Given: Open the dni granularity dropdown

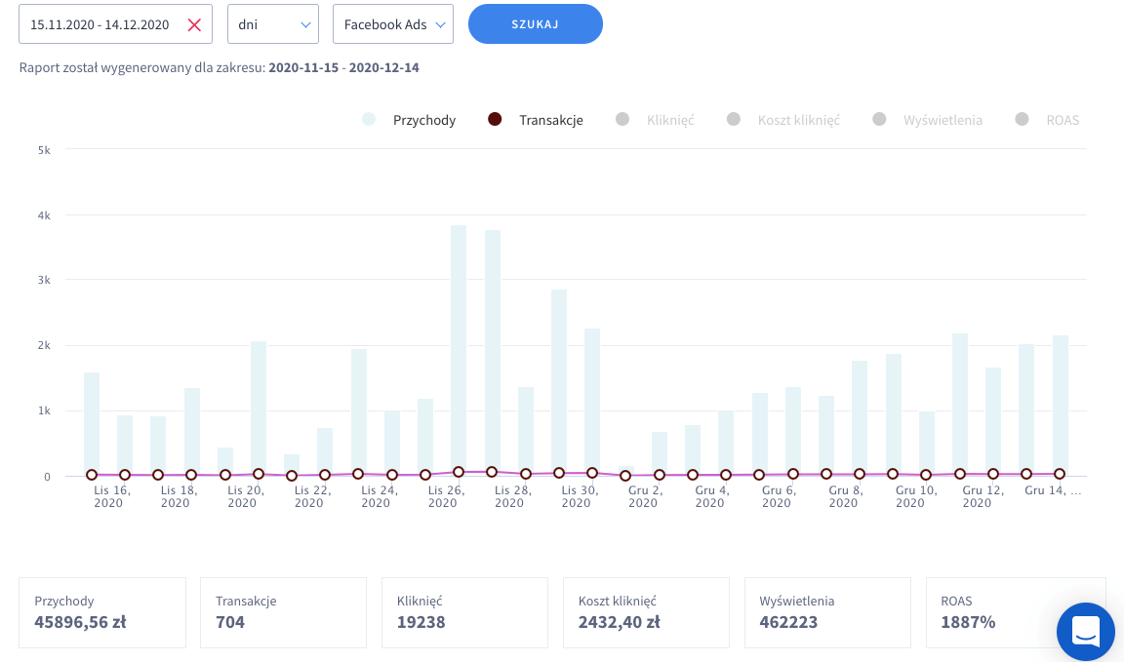Looking at the screenshot, I should 272,24.
